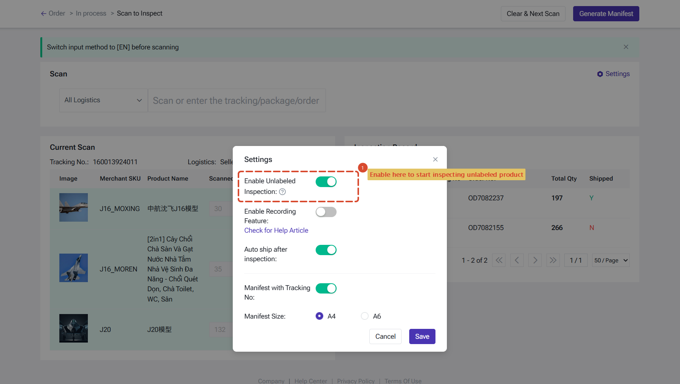Open the Check for Help Article link
Viewport: 680px width, 384px height.
point(276,230)
